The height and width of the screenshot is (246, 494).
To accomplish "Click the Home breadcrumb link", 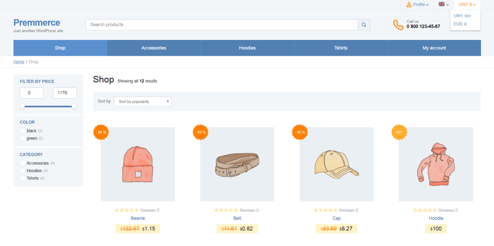I will (x=19, y=62).
